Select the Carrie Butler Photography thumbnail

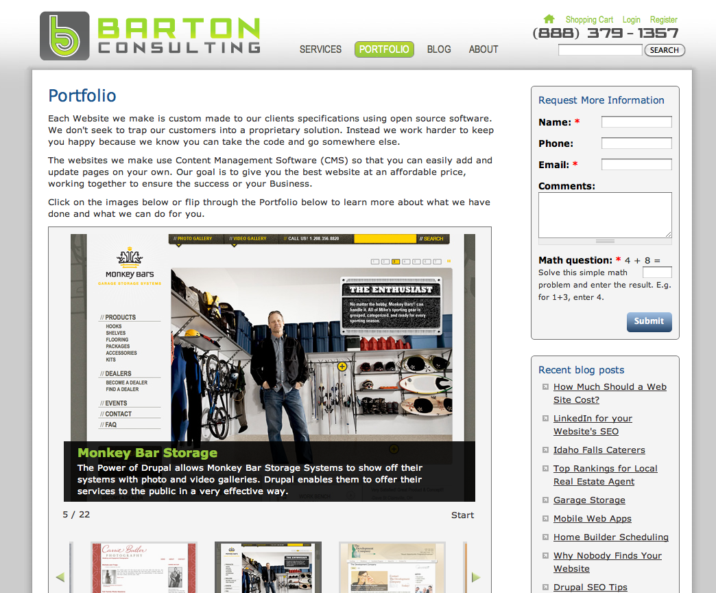click(144, 568)
